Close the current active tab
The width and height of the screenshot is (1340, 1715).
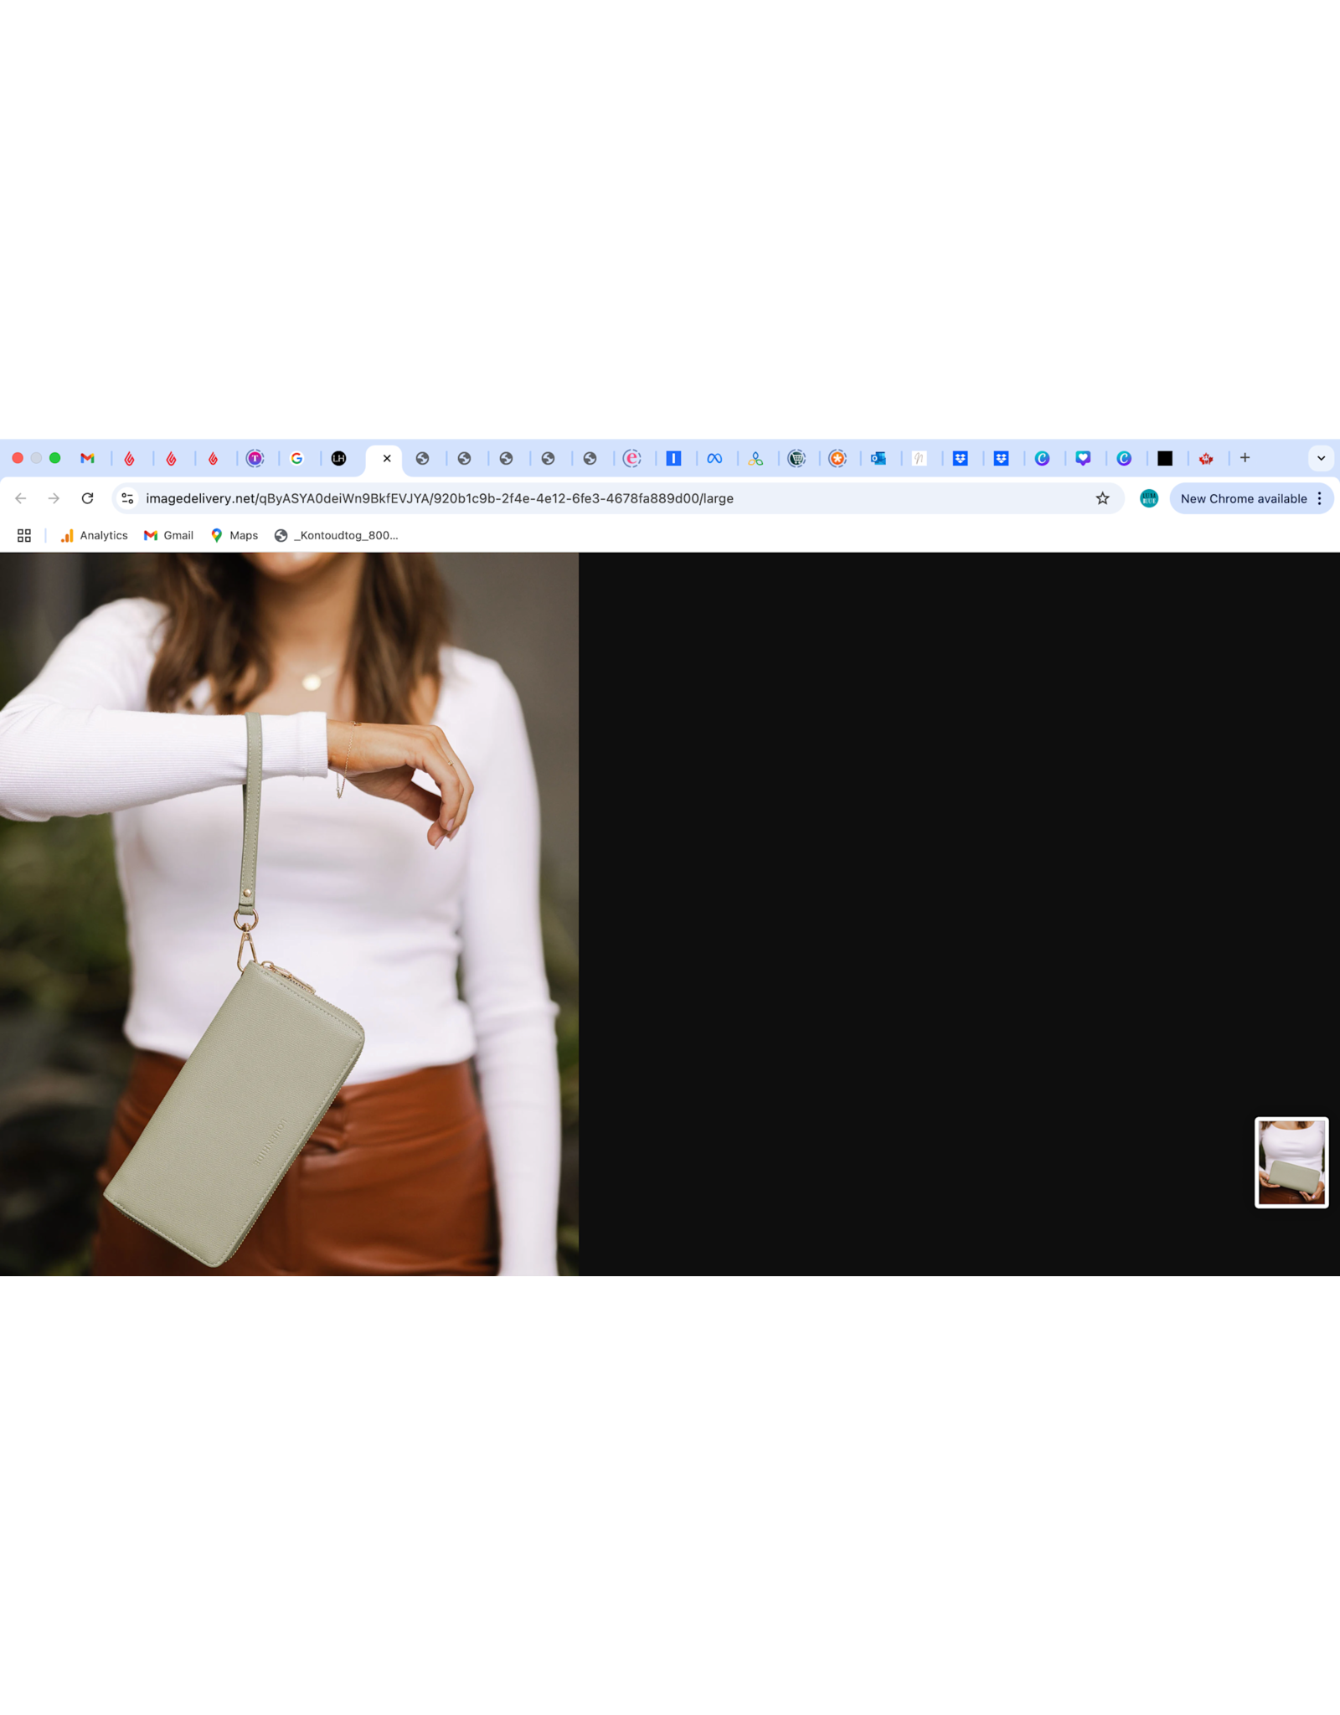point(387,458)
